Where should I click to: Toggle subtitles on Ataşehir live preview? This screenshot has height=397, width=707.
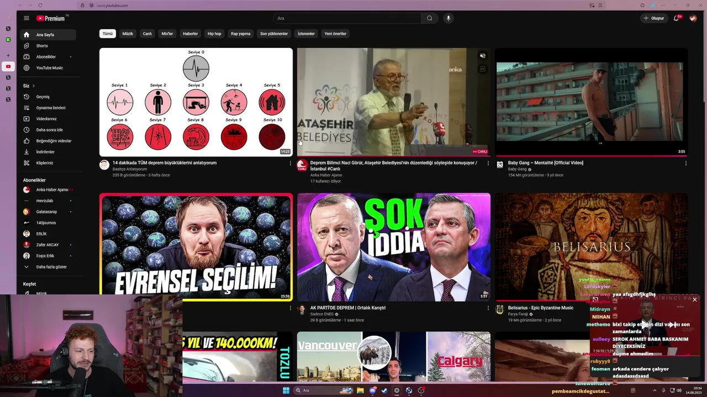click(x=482, y=69)
